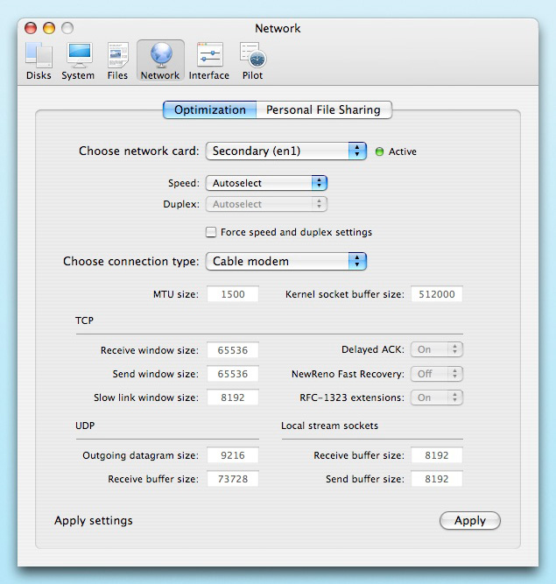Open the Delayed ACK popup
The width and height of the screenshot is (556, 584).
pos(437,349)
